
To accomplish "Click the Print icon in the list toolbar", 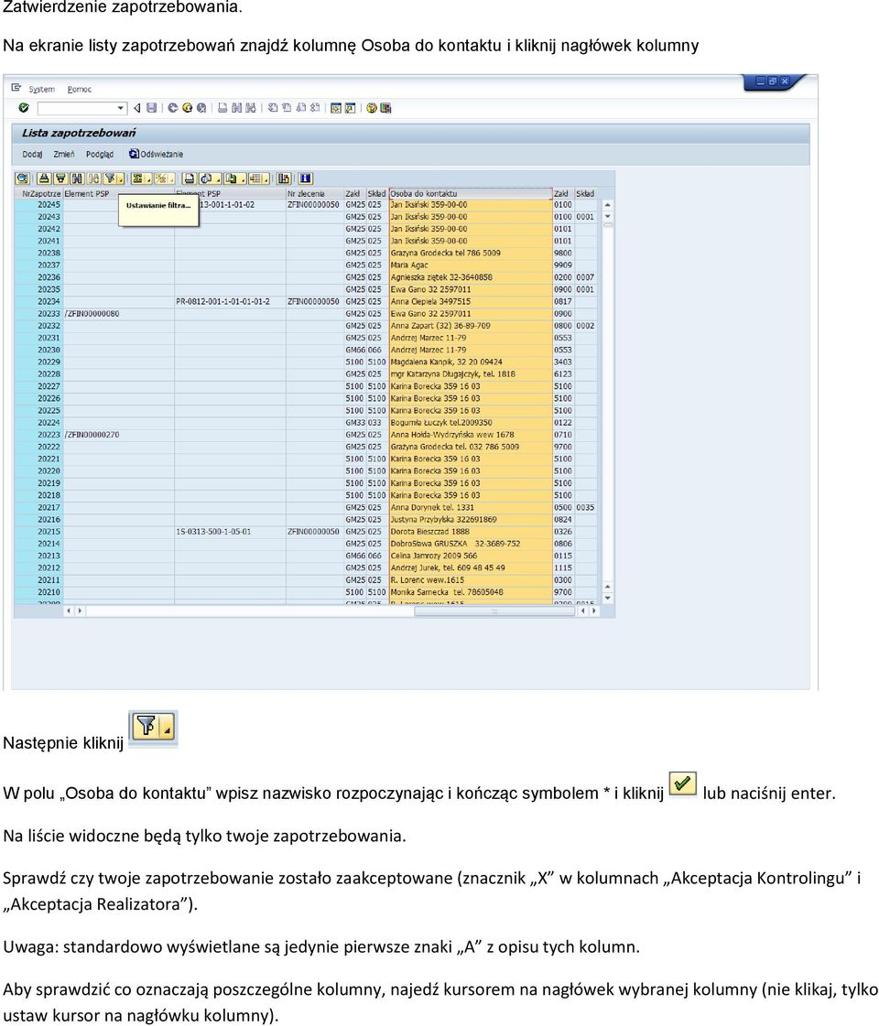I will (x=190, y=178).
